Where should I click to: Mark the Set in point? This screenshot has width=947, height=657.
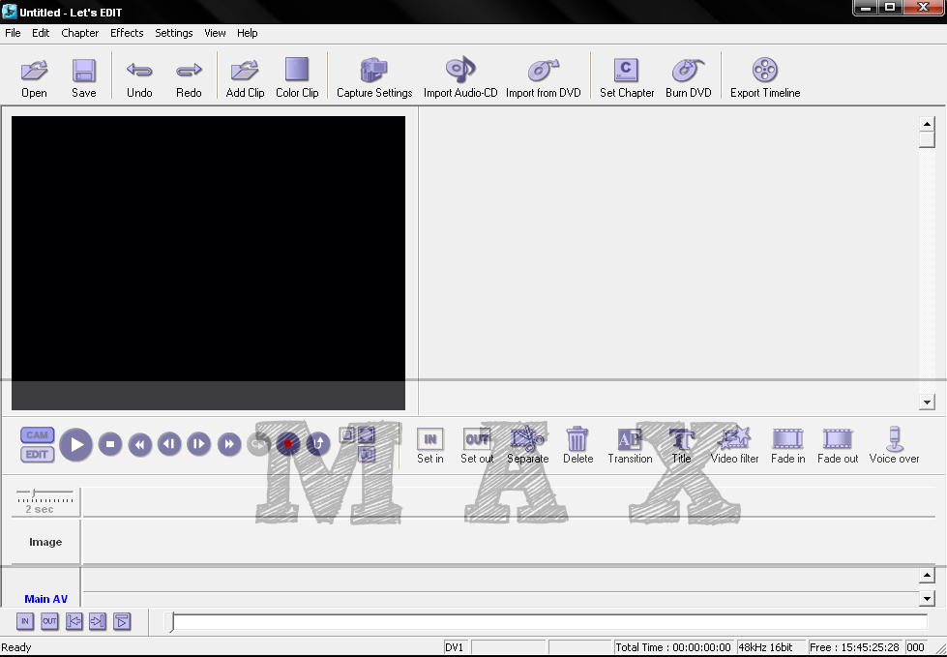(430, 446)
